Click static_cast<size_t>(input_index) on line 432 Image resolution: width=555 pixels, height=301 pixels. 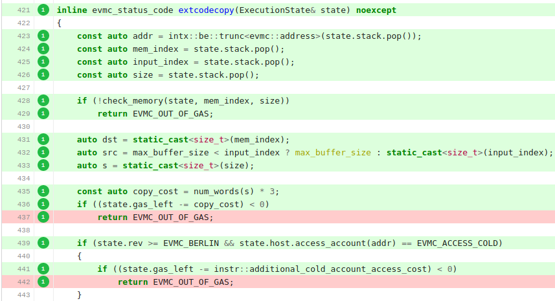[468, 153]
